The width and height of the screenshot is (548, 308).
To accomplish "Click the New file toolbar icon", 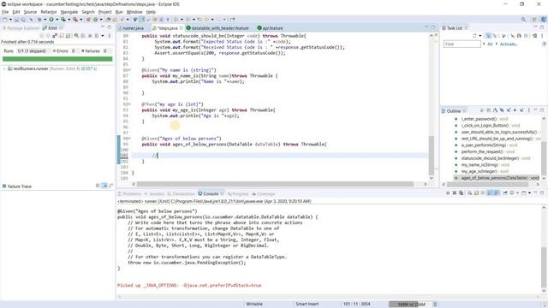I will pyautogui.click(x=5, y=20).
